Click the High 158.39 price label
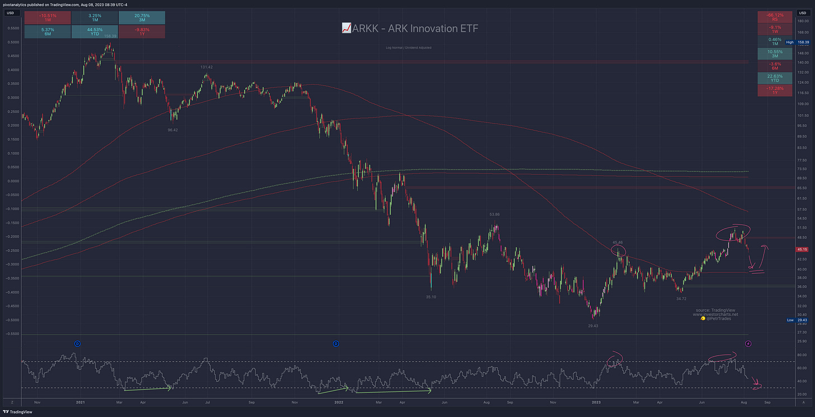This screenshot has width=815, height=417. 797,42
